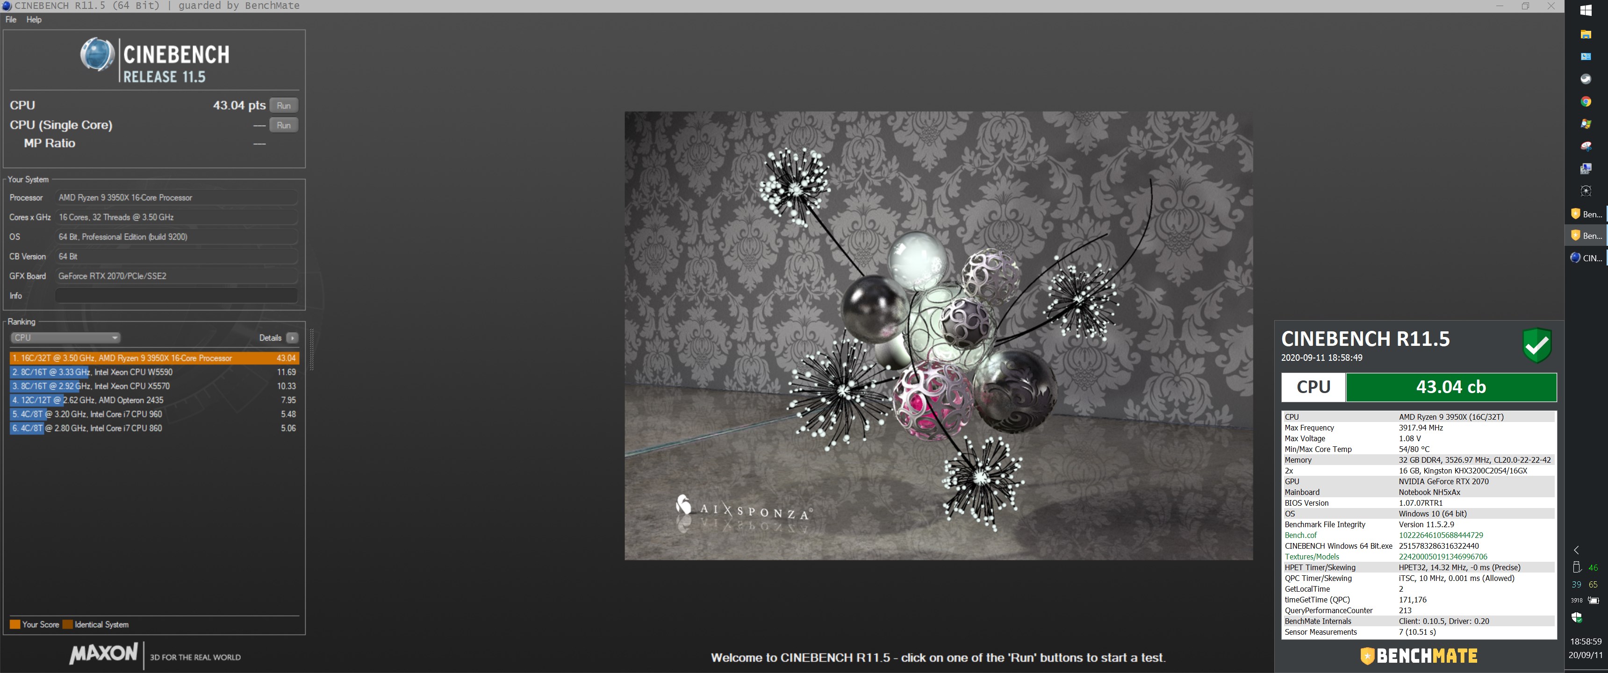Open the system monitor taskbar icon
The height and width of the screenshot is (673, 1608).
1586,56
